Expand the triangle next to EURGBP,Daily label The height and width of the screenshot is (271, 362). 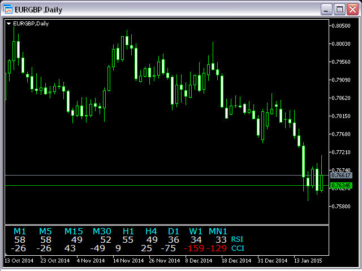9,24
